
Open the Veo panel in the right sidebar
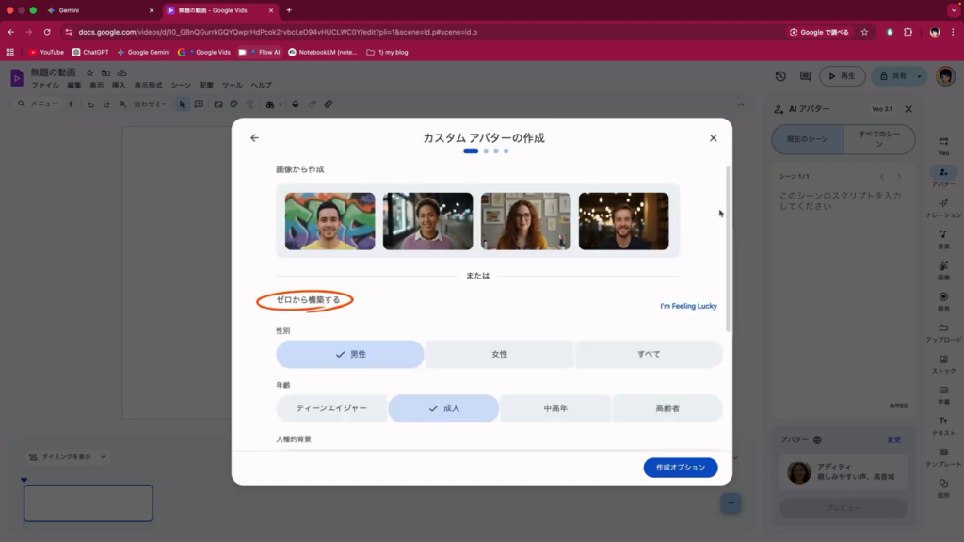[x=943, y=144]
